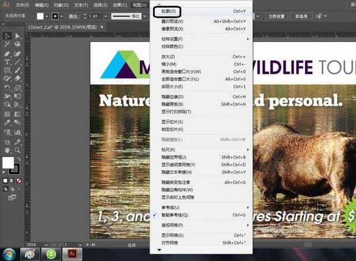The width and height of the screenshot is (356, 261).
Task: Open stroke color dropdown in control bar
Action: (61, 16)
